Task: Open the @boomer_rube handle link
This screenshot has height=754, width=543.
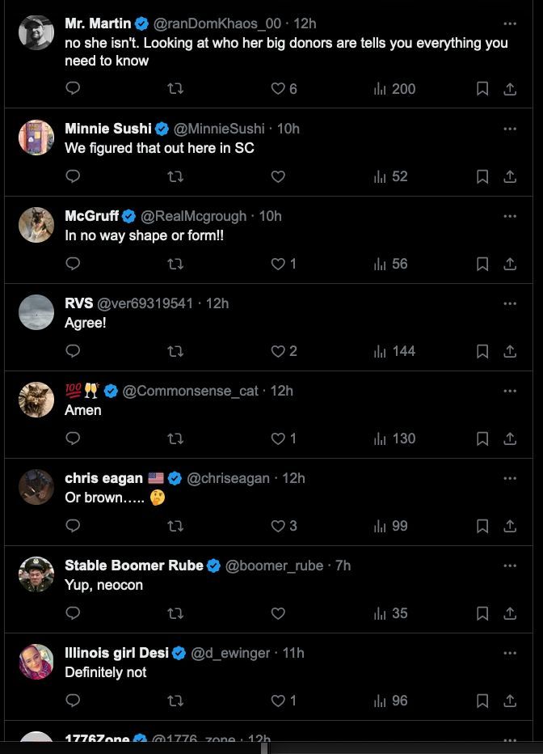Action: (x=274, y=565)
